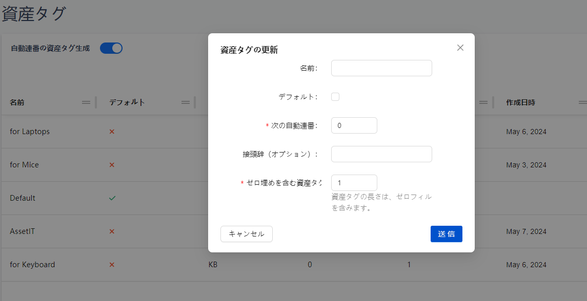Click the red X icon for for Laptops
Screen dimensions: 587x301
[112, 132]
